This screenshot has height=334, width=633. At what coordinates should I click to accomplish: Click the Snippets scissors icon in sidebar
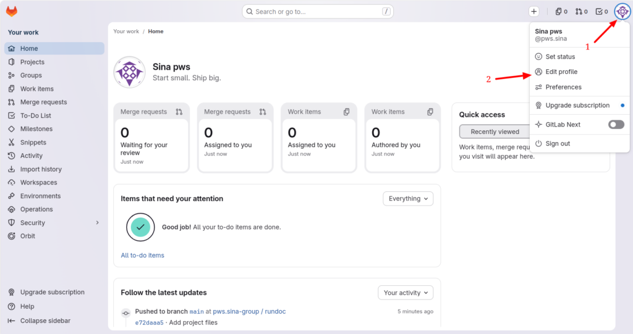click(x=12, y=143)
